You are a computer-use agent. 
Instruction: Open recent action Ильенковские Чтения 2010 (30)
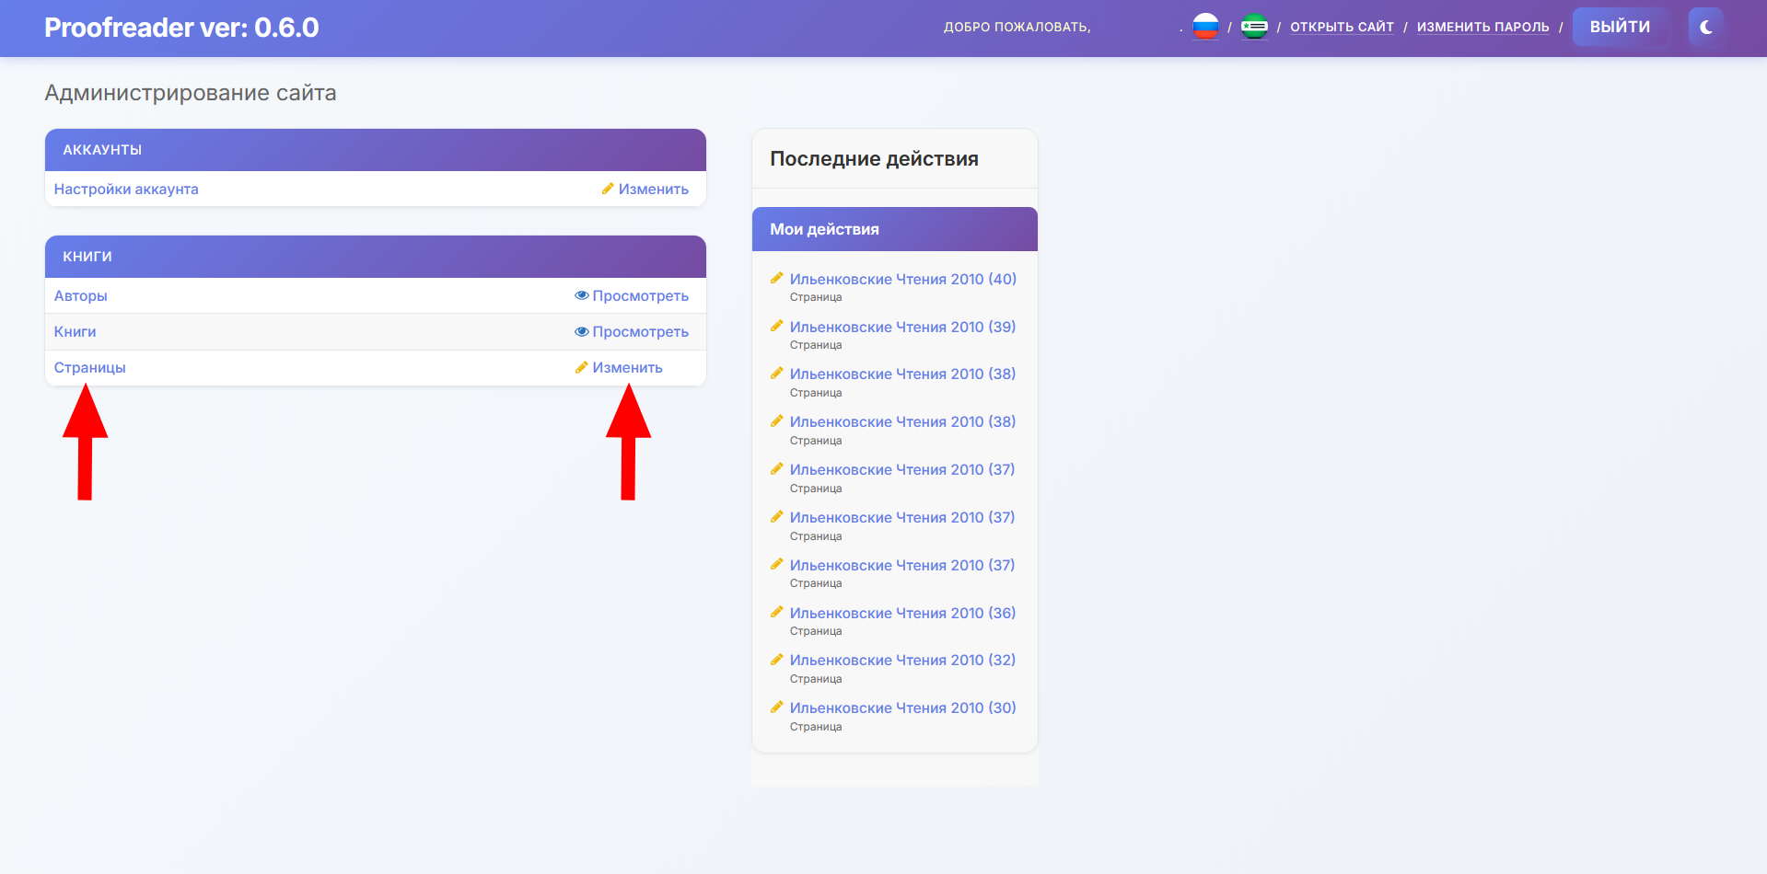pos(902,707)
